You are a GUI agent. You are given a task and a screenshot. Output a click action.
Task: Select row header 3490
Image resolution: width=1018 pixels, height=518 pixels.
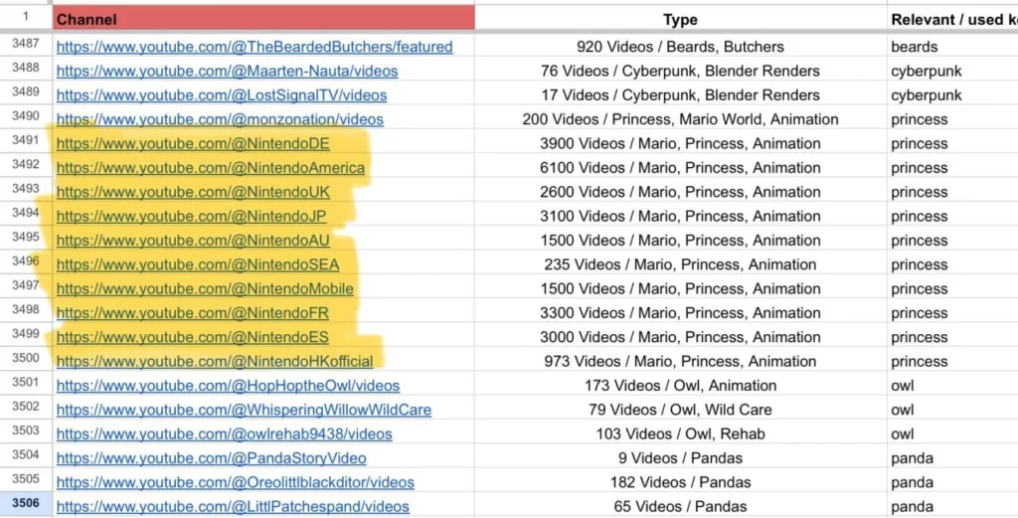click(x=26, y=116)
